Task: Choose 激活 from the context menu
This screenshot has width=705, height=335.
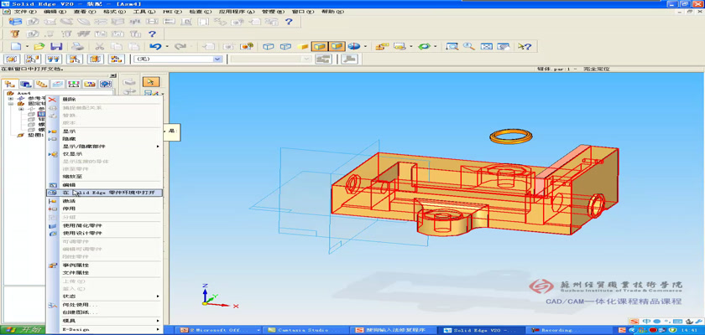Action: [x=105, y=201]
